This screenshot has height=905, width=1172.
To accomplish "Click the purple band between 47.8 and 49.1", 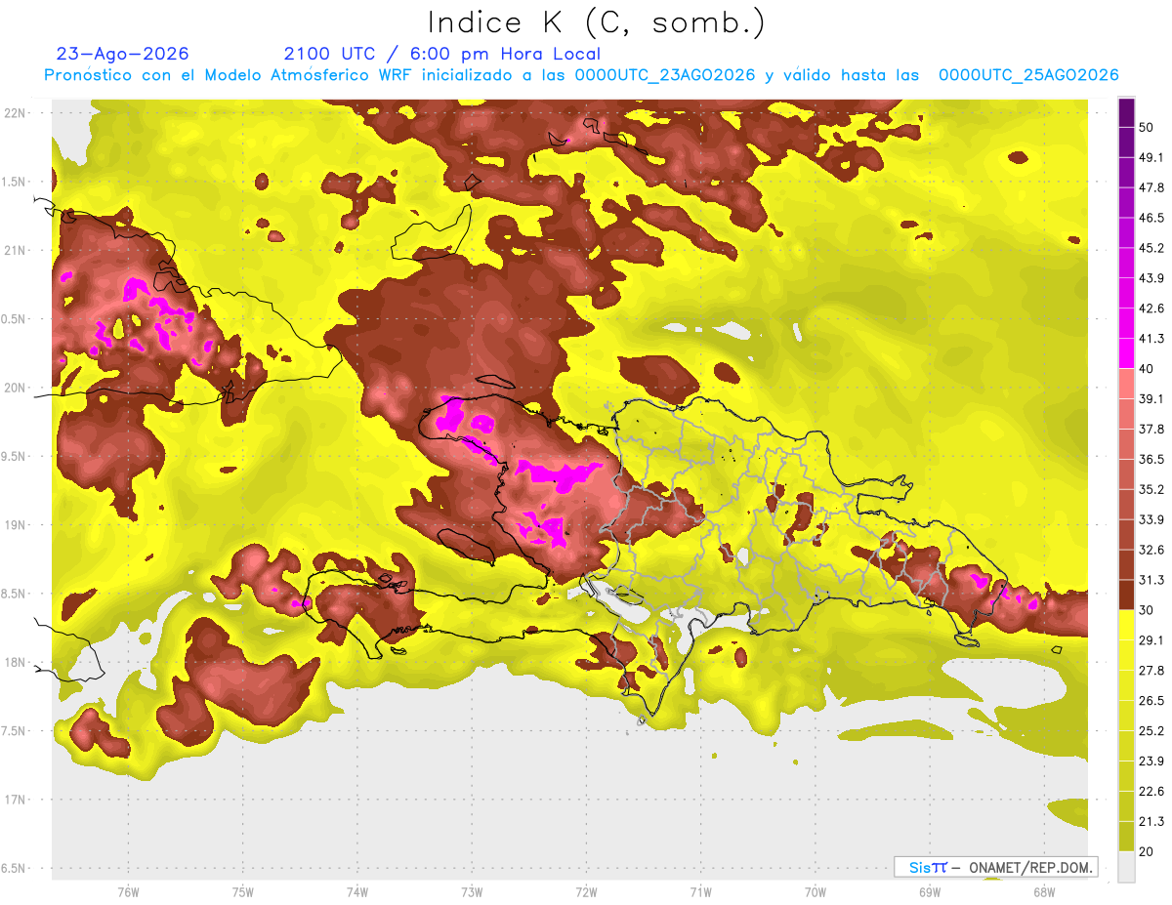I will 1126,172.
